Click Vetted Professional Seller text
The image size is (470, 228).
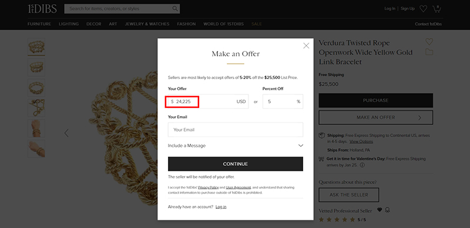click(345, 210)
